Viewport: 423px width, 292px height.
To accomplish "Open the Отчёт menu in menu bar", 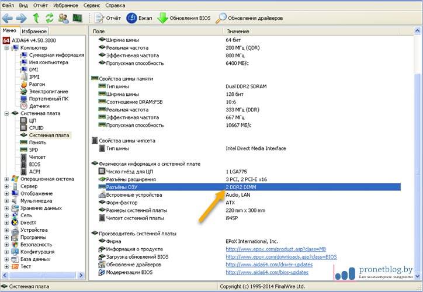I will [x=40, y=5].
